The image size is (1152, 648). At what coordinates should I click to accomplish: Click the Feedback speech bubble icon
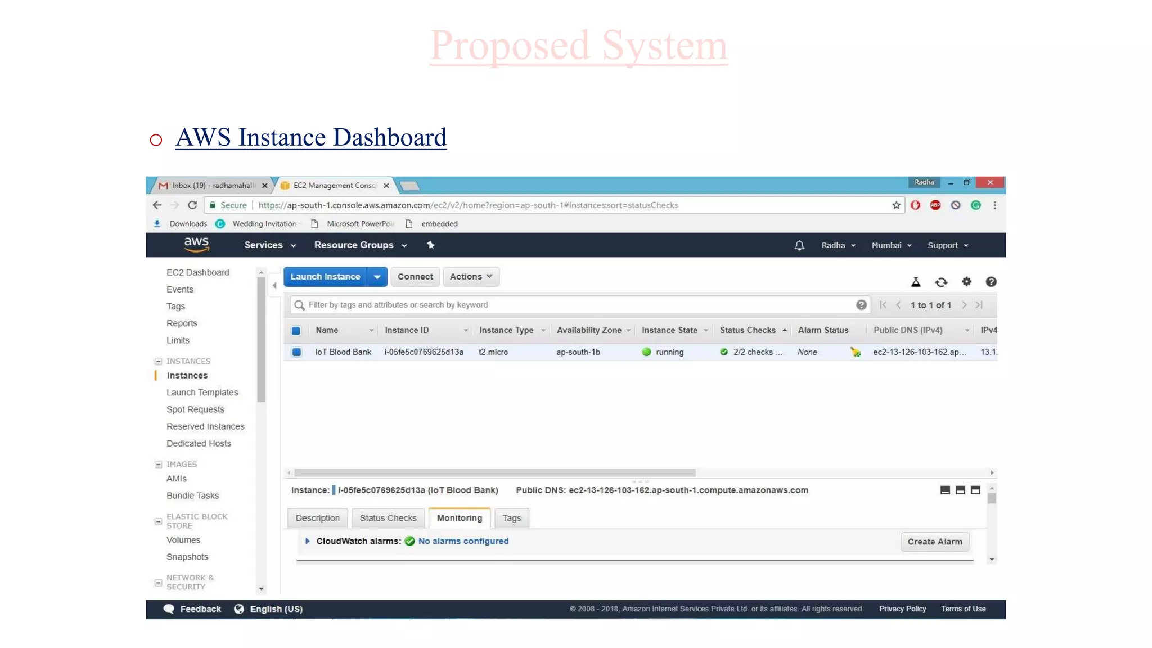[x=169, y=609]
